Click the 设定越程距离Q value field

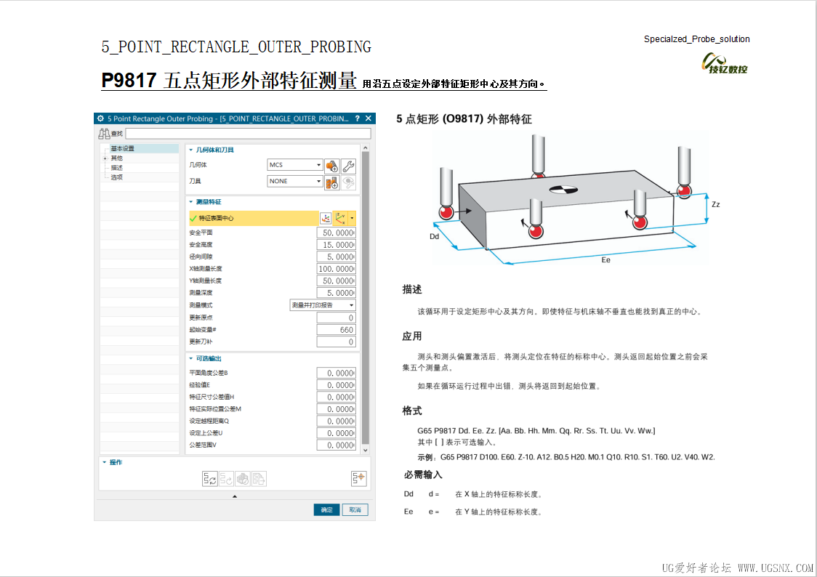(336, 421)
